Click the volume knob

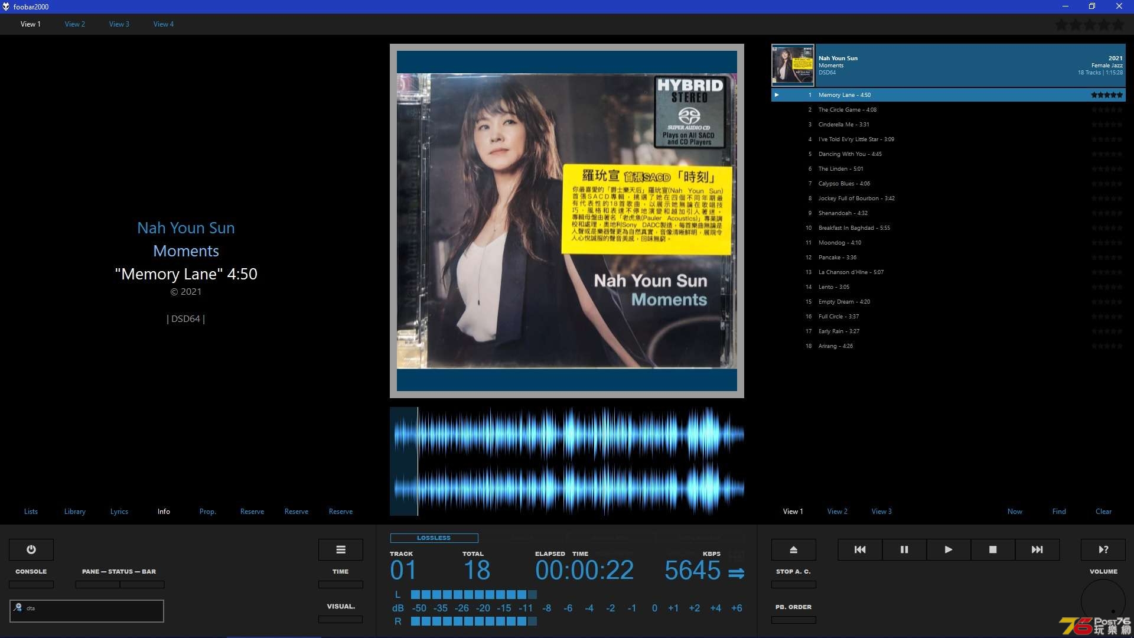(x=1103, y=601)
